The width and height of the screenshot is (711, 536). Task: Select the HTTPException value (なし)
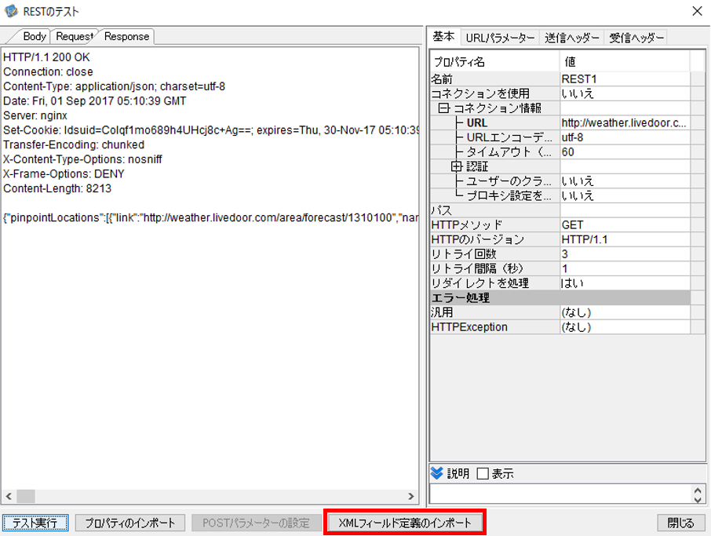pos(625,327)
